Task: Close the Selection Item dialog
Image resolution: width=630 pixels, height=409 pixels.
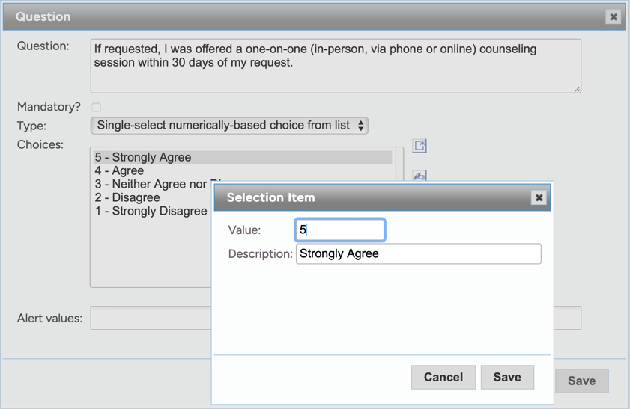Action: click(x=538, y=197)
